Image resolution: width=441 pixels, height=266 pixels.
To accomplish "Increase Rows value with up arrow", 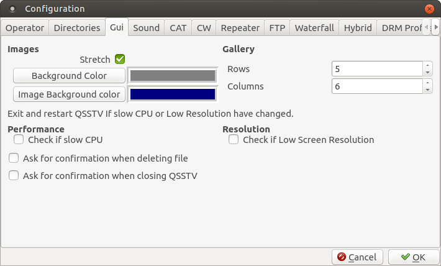I will pyautogui.click(x=427, y=65).
